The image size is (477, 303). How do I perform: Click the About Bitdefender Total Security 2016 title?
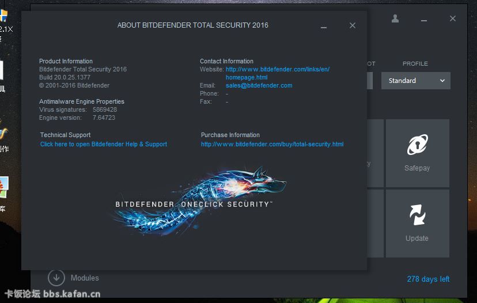193,25
